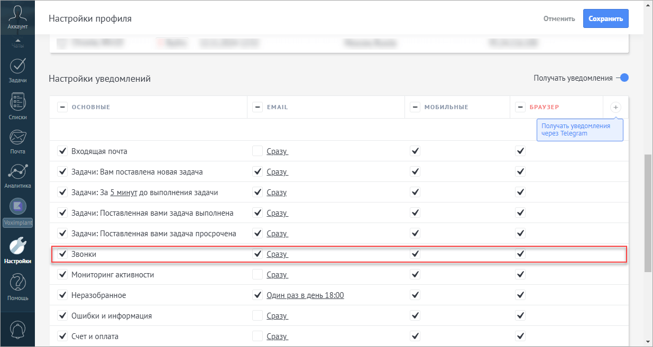
Task: Open the Account avatar in sidebar
Action: point(17,17)
